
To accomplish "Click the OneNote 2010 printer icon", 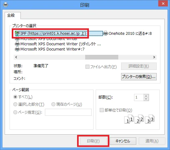I will click(x=106, y=34).
